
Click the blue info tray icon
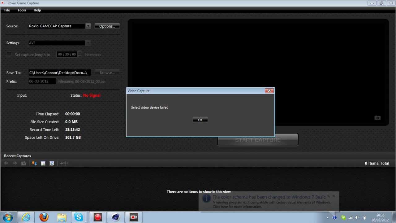click(334, 217)
